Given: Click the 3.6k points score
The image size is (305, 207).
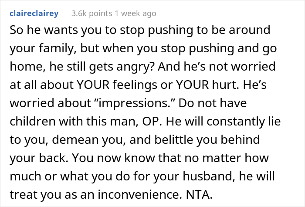Looking at the screenshot, I should click(x=88, y=14).
